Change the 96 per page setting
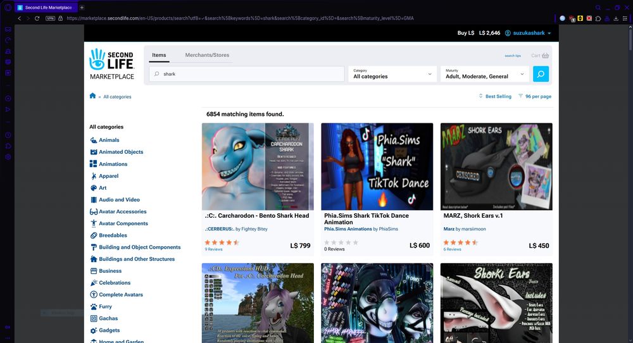 pyautogui.click(x=534, y=96)
